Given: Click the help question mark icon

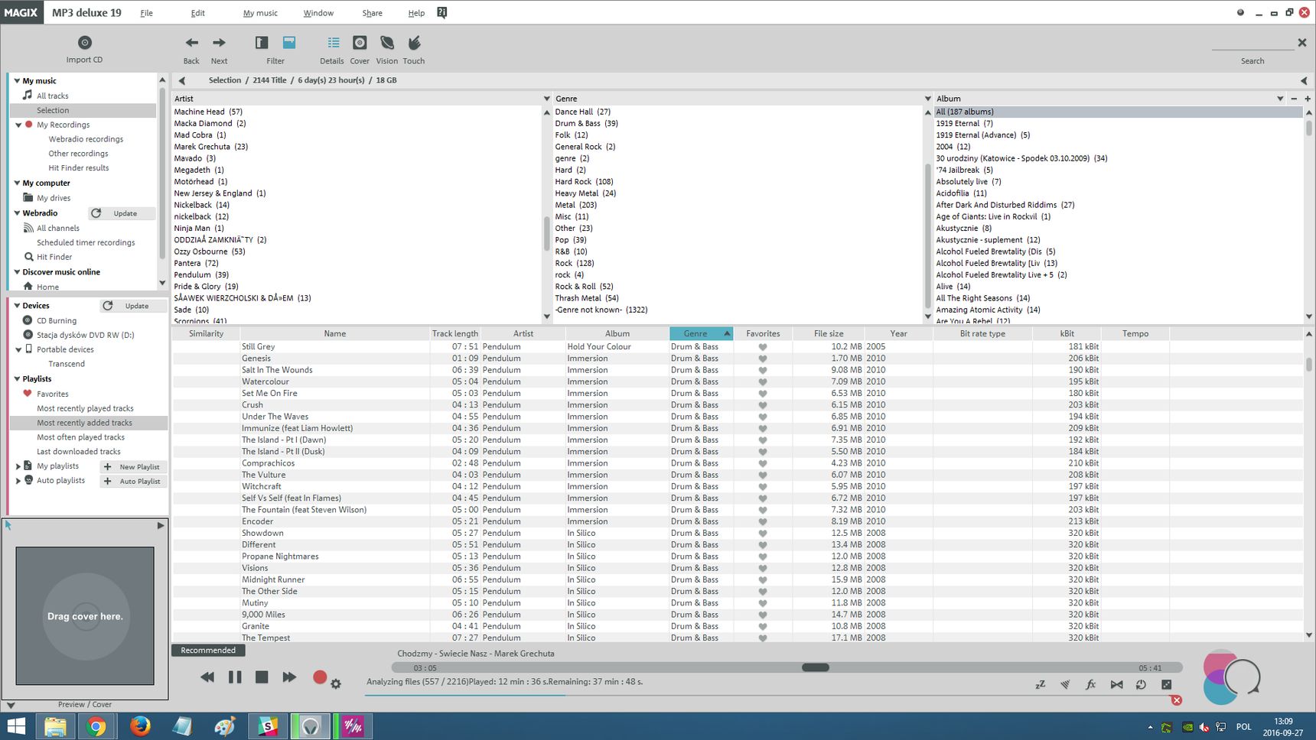Looking at the screenshot, I should (441, 12).
